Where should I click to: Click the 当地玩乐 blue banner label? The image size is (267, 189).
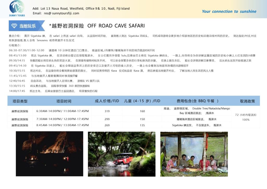[x=27, y=26]
